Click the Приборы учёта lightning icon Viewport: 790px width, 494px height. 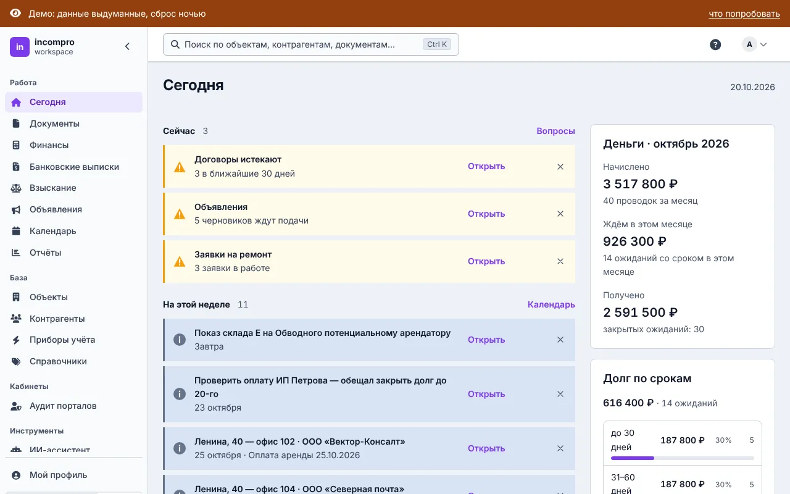[x=17, y=340]
